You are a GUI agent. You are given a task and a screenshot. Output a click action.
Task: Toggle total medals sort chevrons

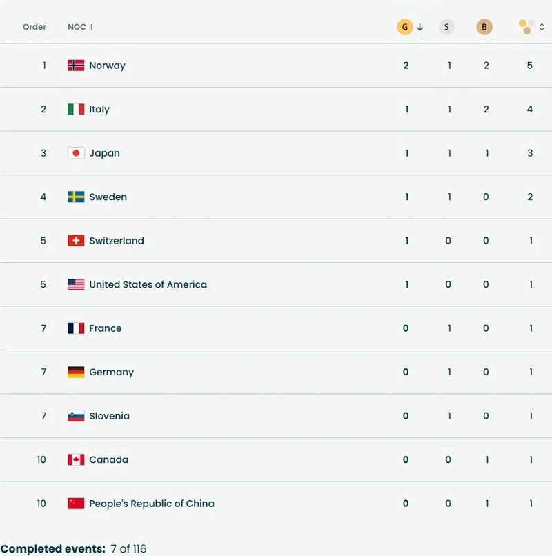click(542, 27)
